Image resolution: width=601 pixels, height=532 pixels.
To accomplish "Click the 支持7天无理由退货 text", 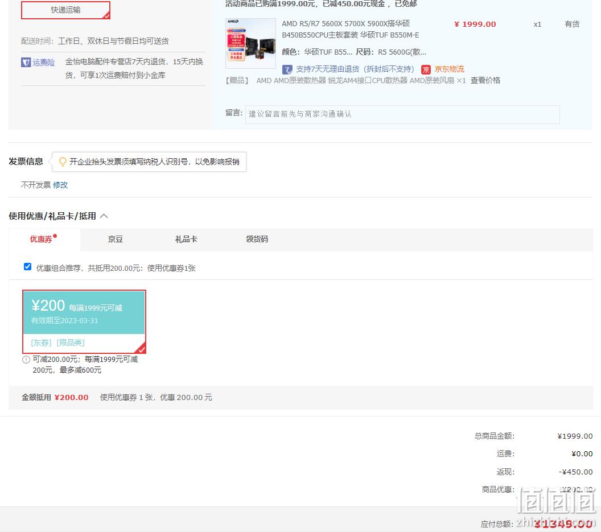I will point(355,69).
